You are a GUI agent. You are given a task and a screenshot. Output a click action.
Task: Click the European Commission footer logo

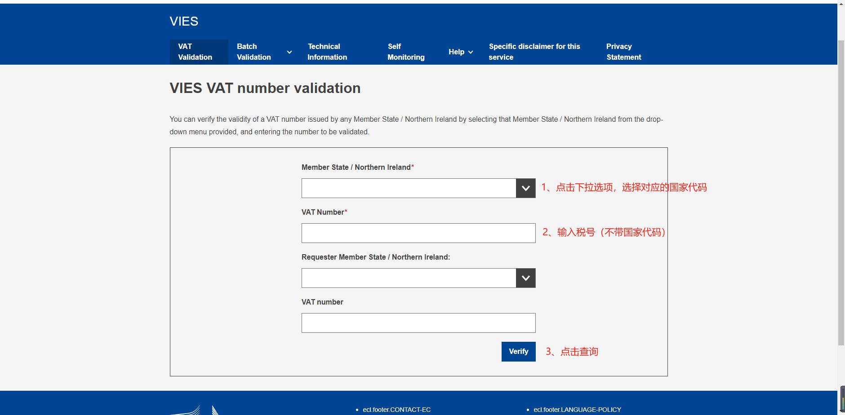click(x=194, y=410)
